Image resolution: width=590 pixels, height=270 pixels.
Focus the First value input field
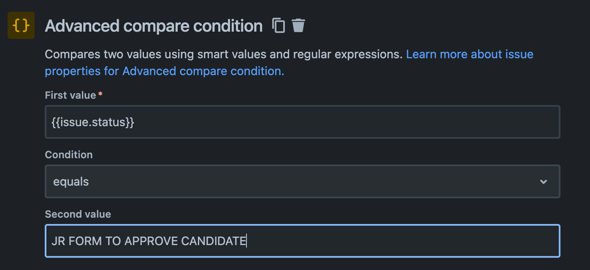(x=303, y=122)
